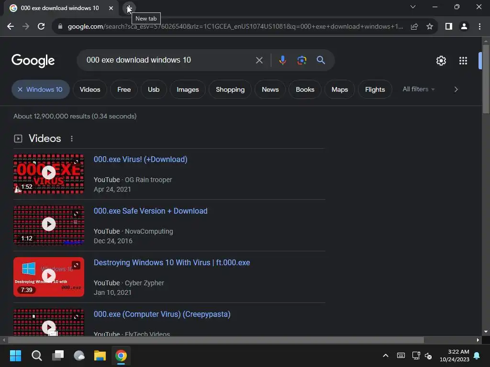The width and height of the screenshot is (490, 367).
Task: Open 'Destroying Windows 10 With Virus' link
Action: tap(172, 263)
